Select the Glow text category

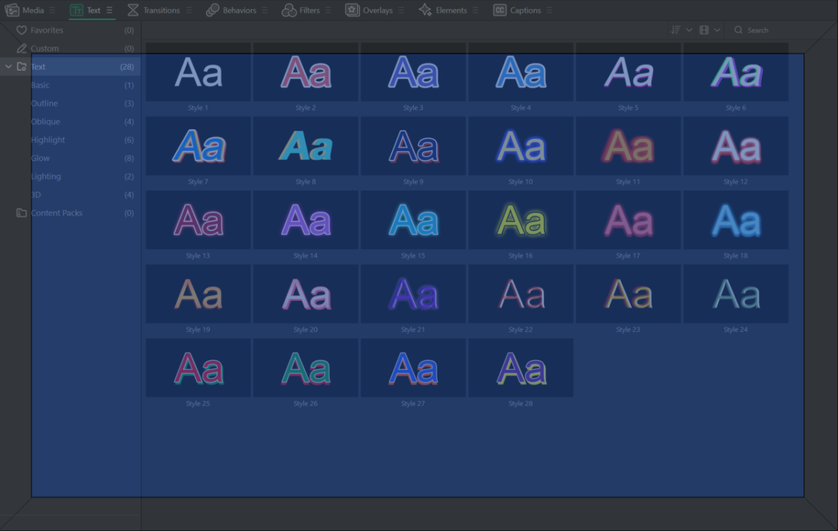40,158
